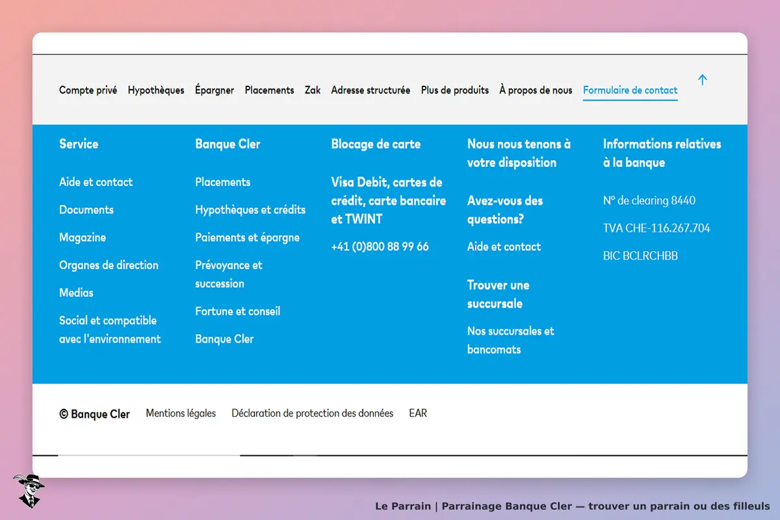
Task: Open Adresse structurée navigation item
Action: click(x=370, y=90)
